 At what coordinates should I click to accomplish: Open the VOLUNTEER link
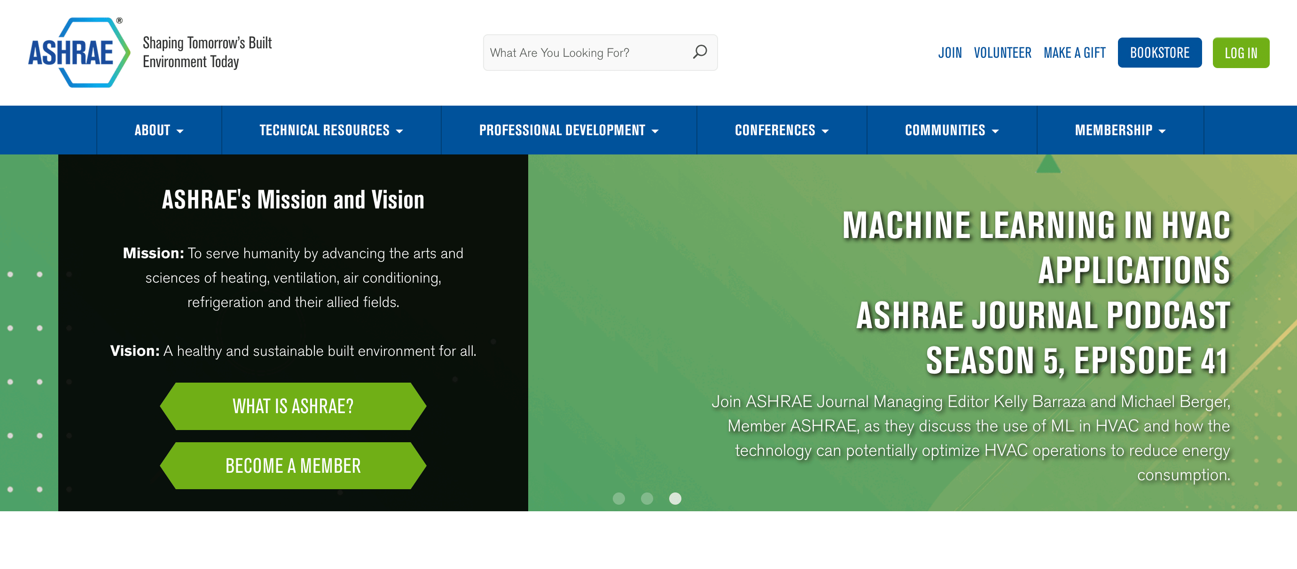point(1002,53)
